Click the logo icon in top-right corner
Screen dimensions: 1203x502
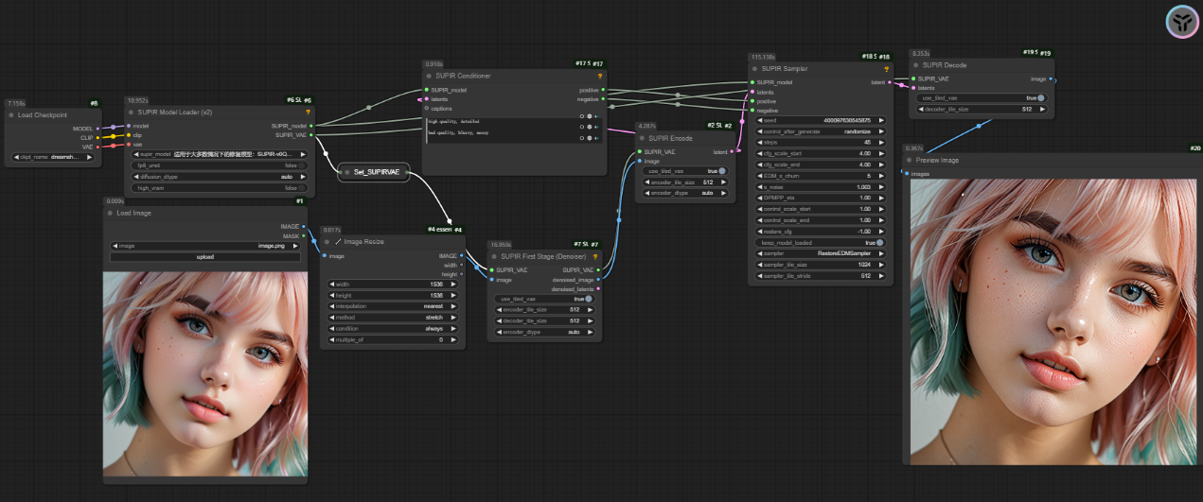click(x=1180, y=20)
